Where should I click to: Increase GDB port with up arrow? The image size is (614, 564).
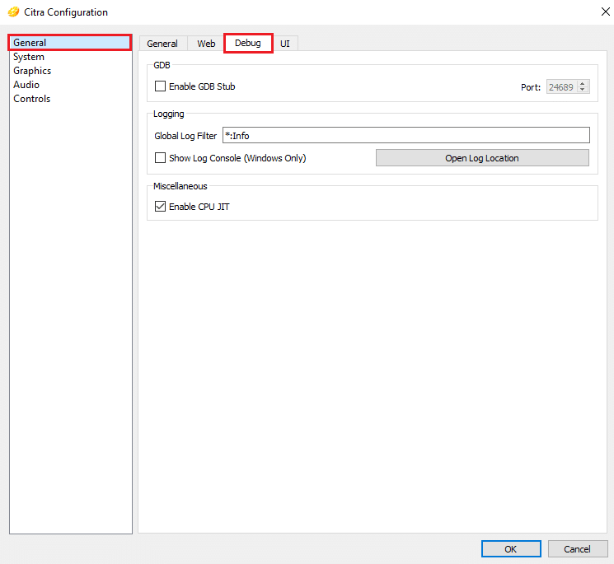pyautogui.click(x=583, y=83)
